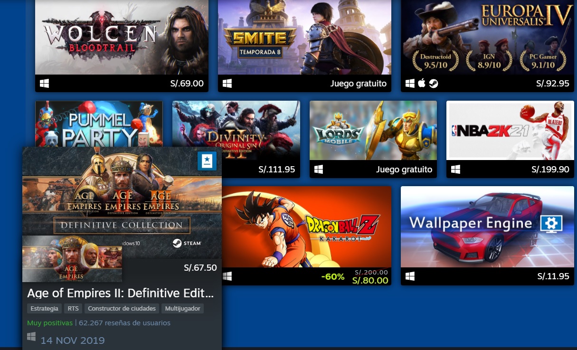The width and height of the screenshot is (577, 350).
Task: Click the S/.11.95 price for Wallpaper Engine
Action: (553, 276)
